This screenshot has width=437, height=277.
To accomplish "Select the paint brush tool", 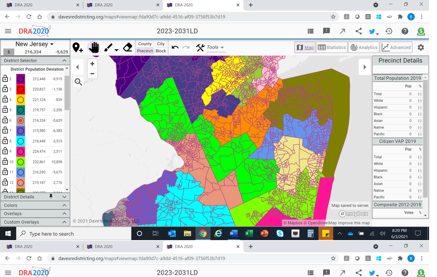I will coord(109,47).
